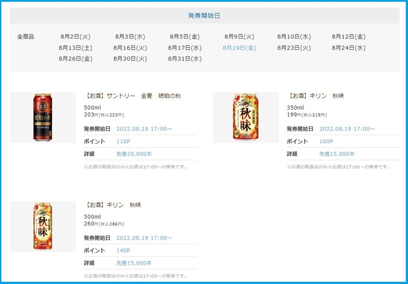Viewport: 408px width, 284px height.
Task: Click the キリン 秋味 title above 260円 price
Action: 113,205
